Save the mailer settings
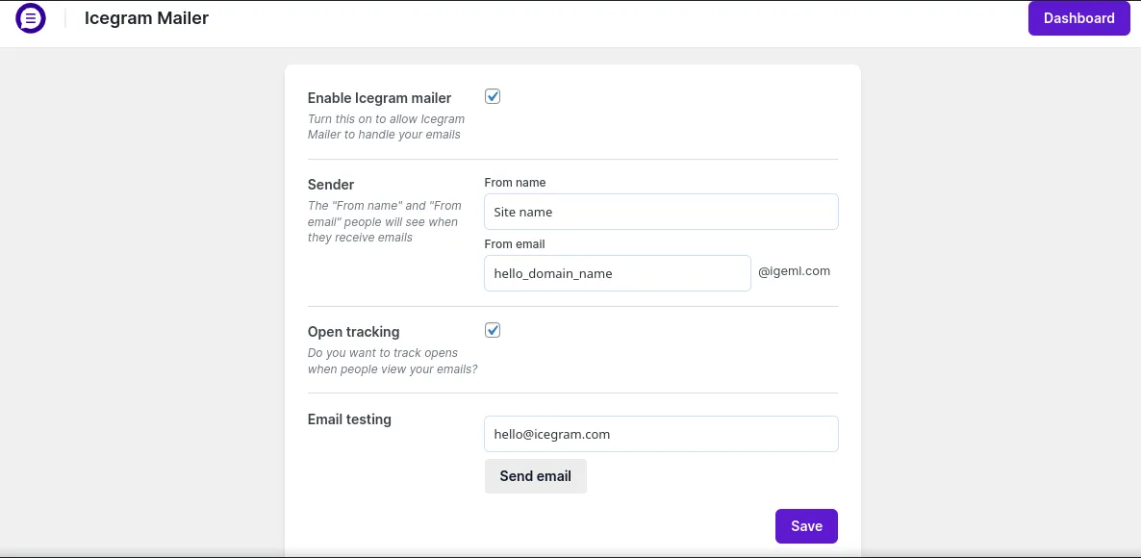 (806, 526)
